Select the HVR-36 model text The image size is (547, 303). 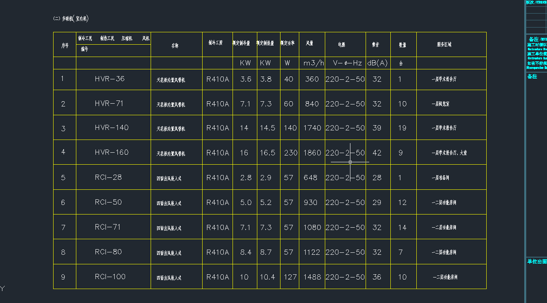(x=109, y=79)
